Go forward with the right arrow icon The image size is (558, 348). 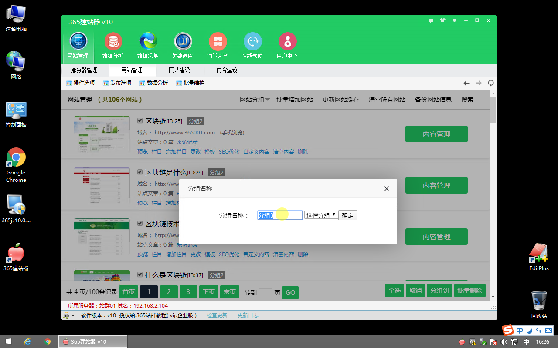[x=479, y=83]
